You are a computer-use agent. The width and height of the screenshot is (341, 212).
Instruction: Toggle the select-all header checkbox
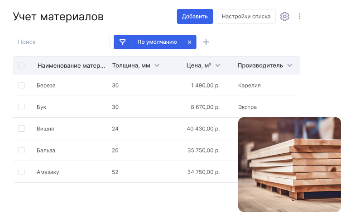(21, 65)
